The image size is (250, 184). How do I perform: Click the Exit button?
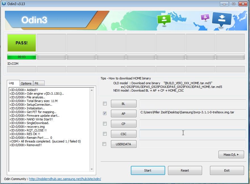(227, 170)
